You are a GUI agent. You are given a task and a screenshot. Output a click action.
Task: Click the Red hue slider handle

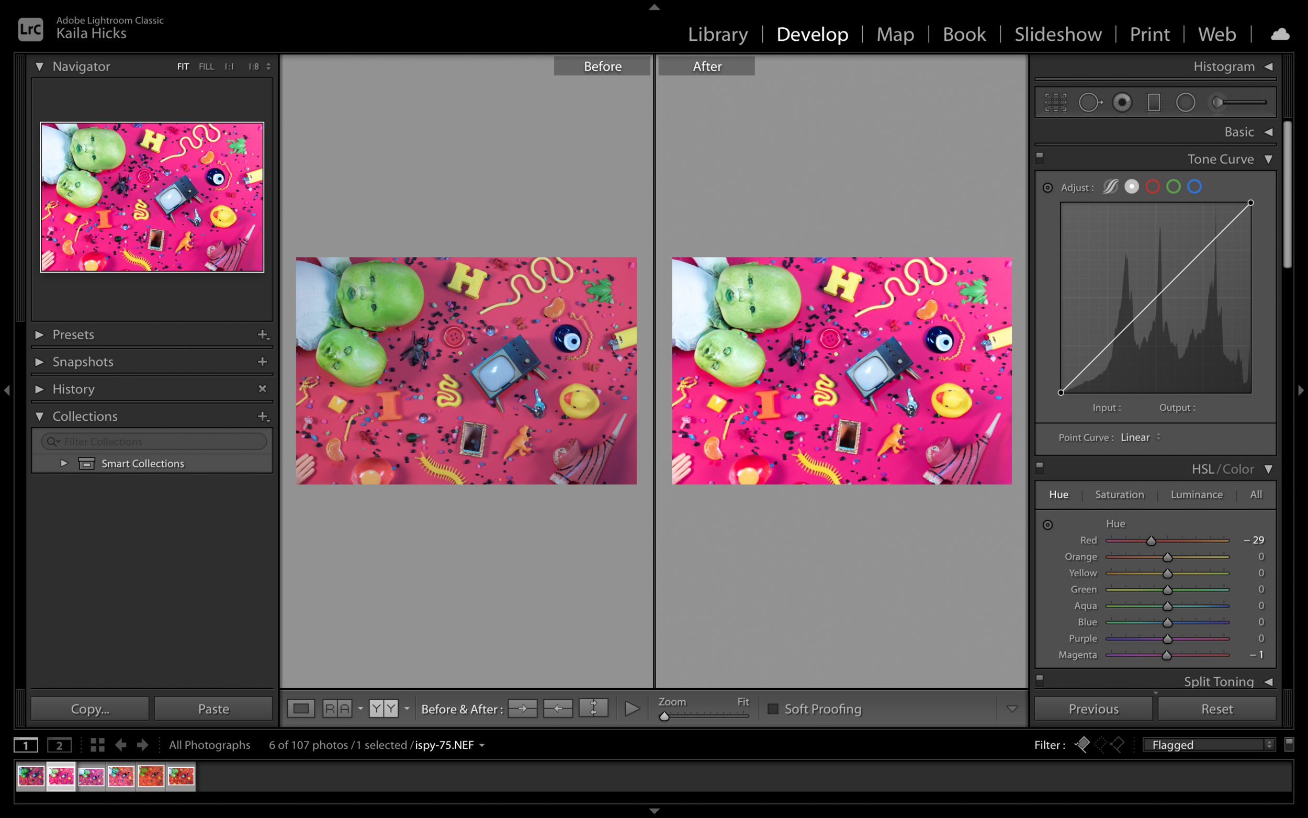[1151, 541]
